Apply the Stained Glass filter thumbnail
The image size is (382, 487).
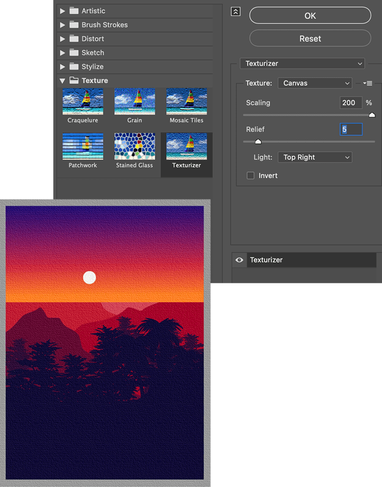pos(134,146)
